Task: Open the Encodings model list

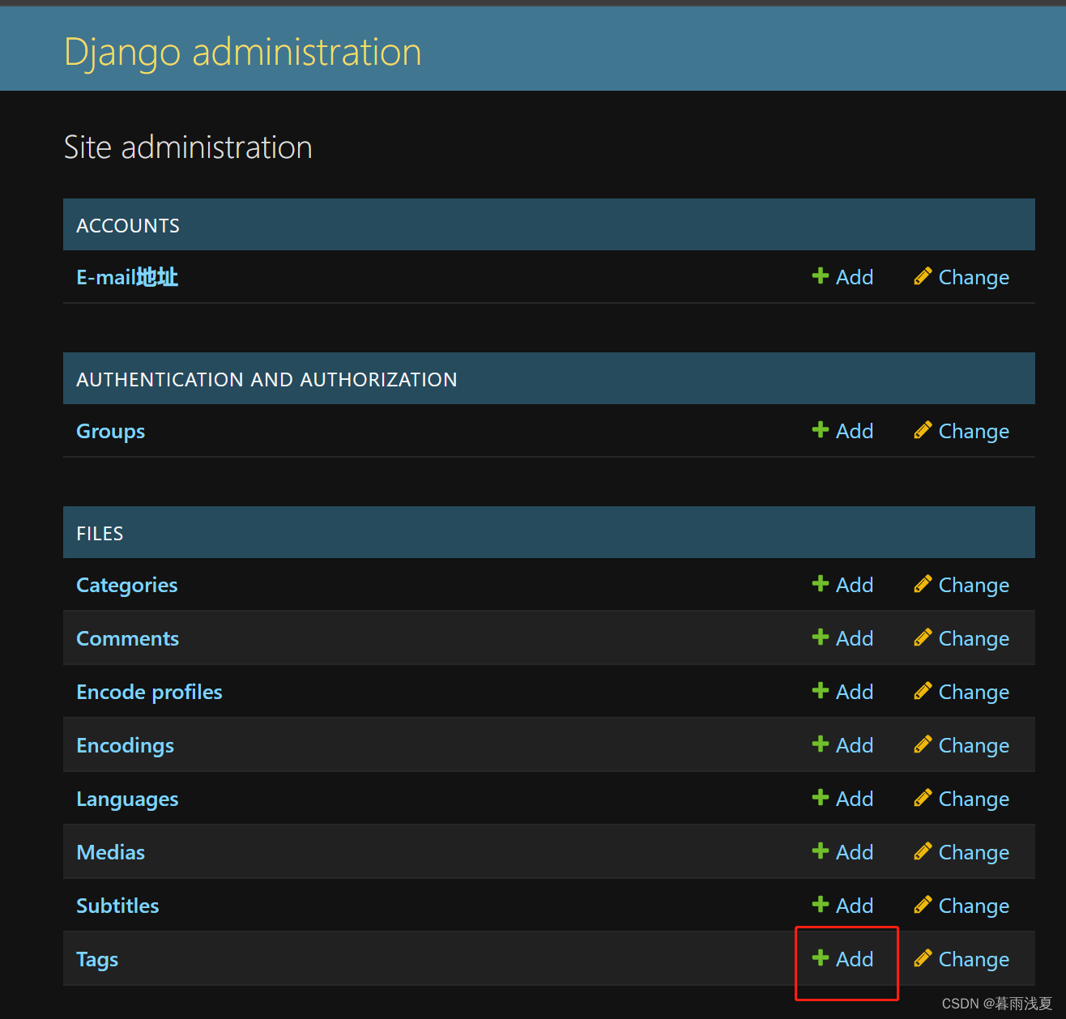Action: tap(126, 745)
